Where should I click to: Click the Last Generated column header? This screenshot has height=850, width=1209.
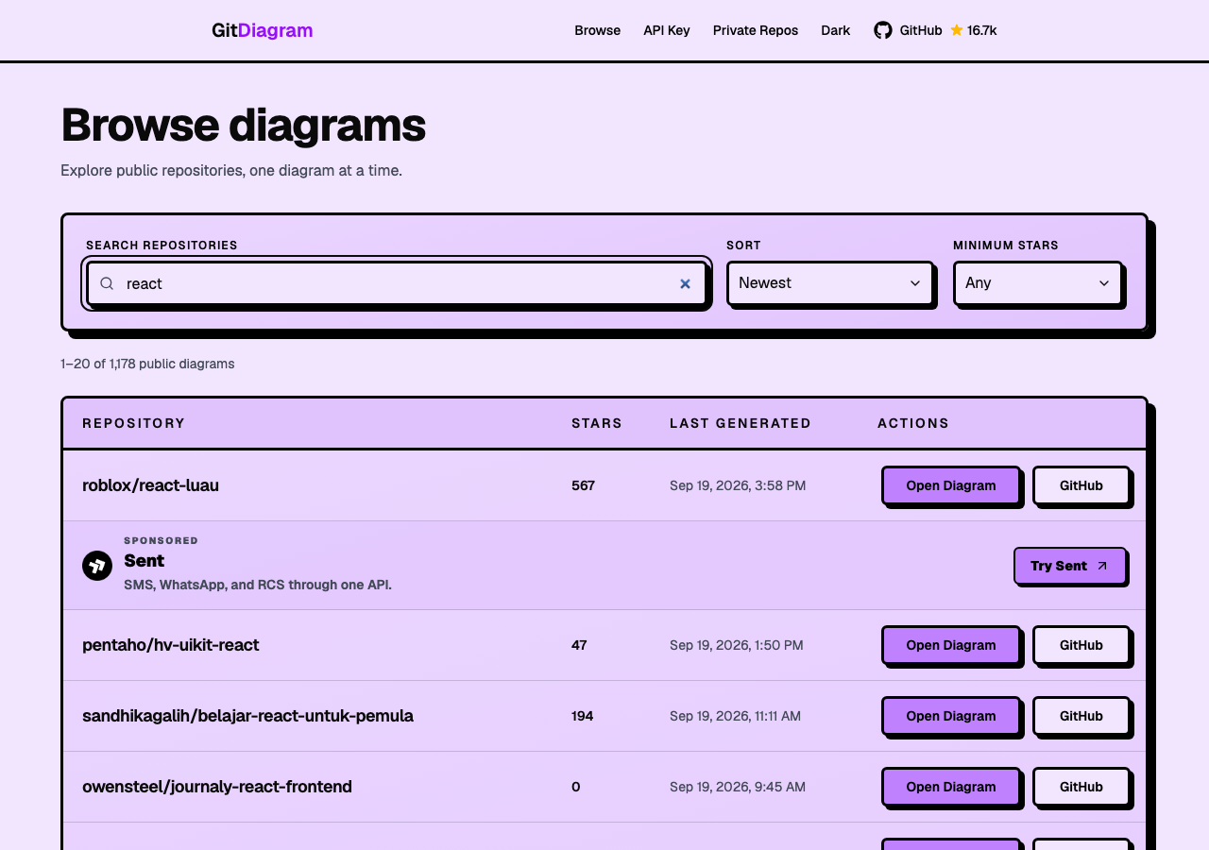click(741, 423)
